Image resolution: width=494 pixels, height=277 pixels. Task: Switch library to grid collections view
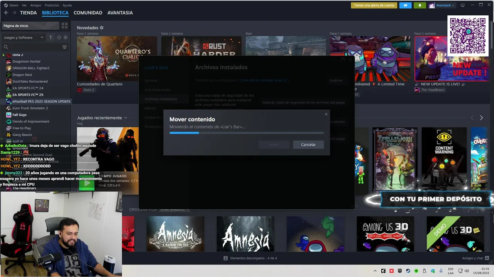tap(64, 26)
